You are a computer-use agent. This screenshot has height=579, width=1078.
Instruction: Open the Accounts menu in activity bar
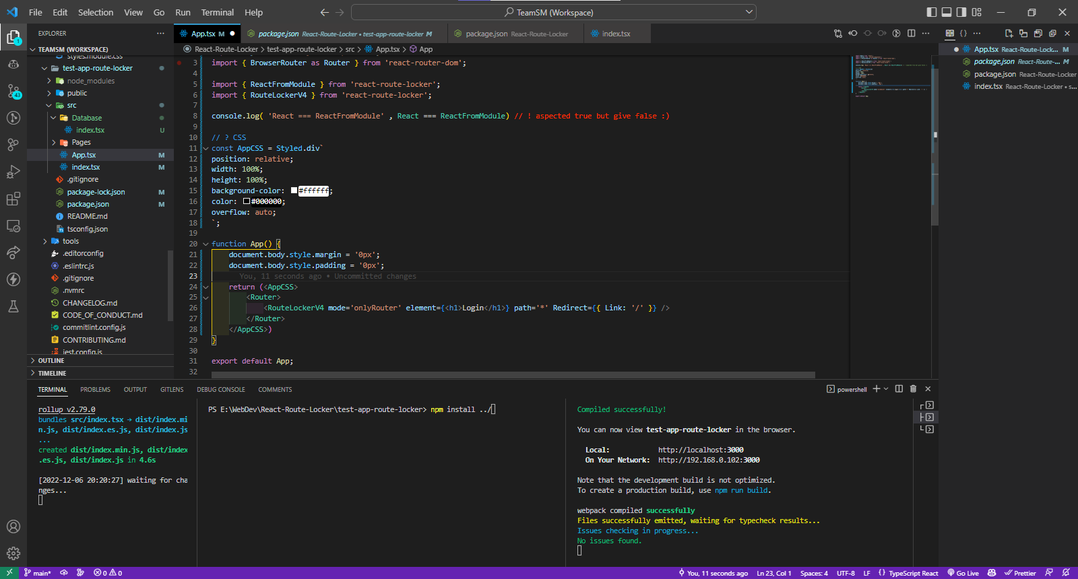click(x=13, y=526)
